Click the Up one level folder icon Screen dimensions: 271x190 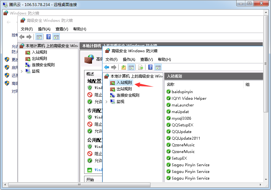(123, 67)
